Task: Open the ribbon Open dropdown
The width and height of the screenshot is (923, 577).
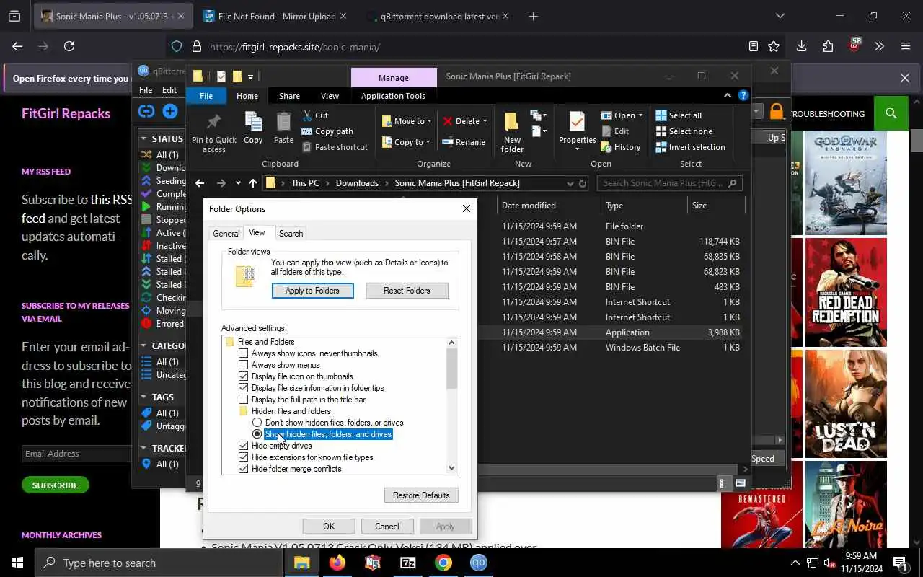Action: click(622, 115)
